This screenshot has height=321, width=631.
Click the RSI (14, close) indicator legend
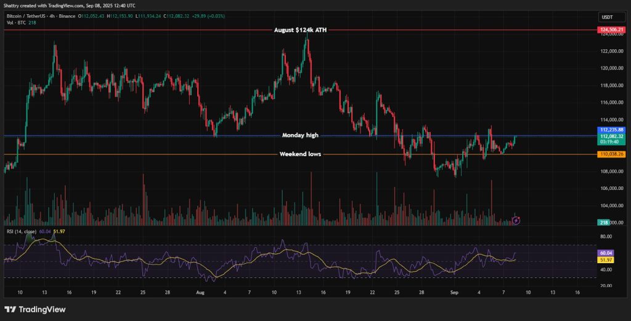point(22,232)
